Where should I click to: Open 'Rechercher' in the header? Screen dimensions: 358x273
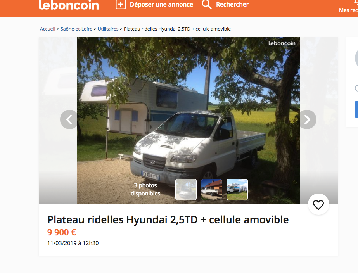(232, 4)
